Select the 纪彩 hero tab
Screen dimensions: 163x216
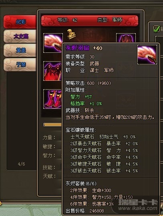(20, 22)
